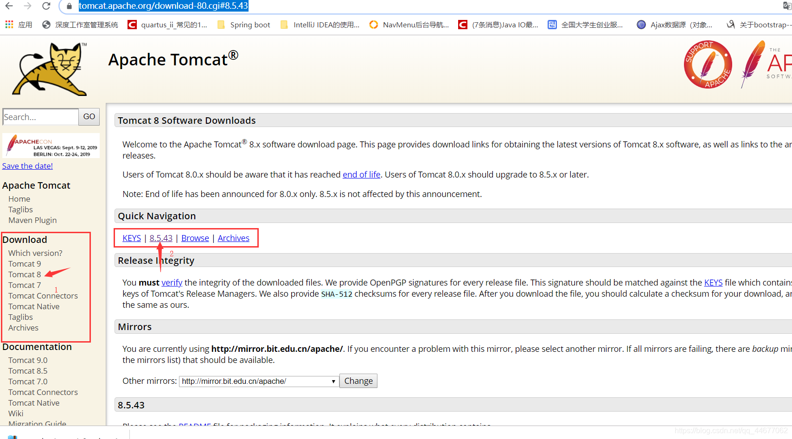The width and height of the screenshot is (792, 439).
Task: Click the Mirrors section heading
Action: 134,327
